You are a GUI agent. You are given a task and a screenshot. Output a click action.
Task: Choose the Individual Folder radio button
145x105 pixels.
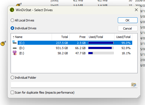[12, 78]
